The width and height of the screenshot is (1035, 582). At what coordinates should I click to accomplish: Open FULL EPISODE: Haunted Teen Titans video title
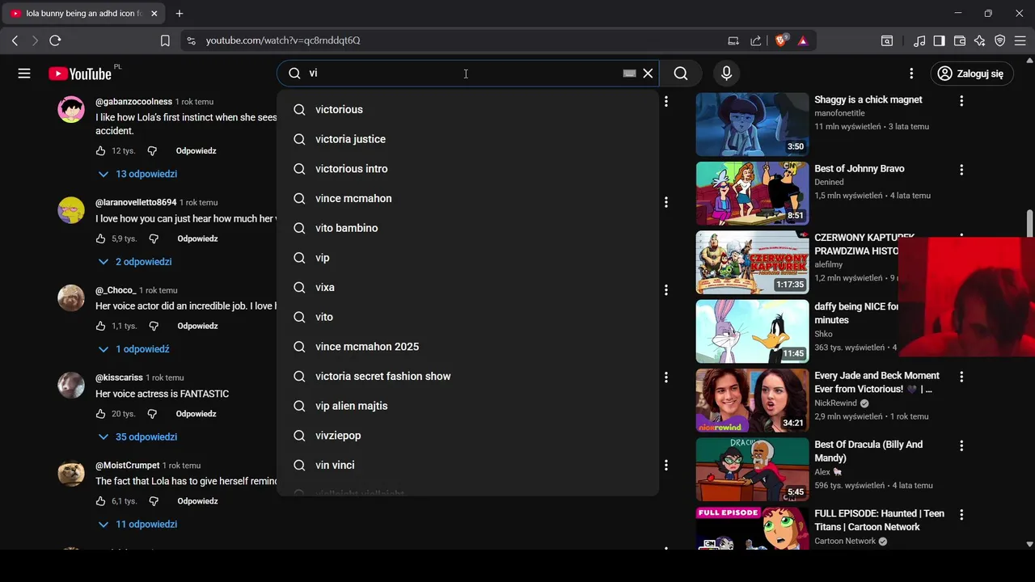click(x=879, y=521)
